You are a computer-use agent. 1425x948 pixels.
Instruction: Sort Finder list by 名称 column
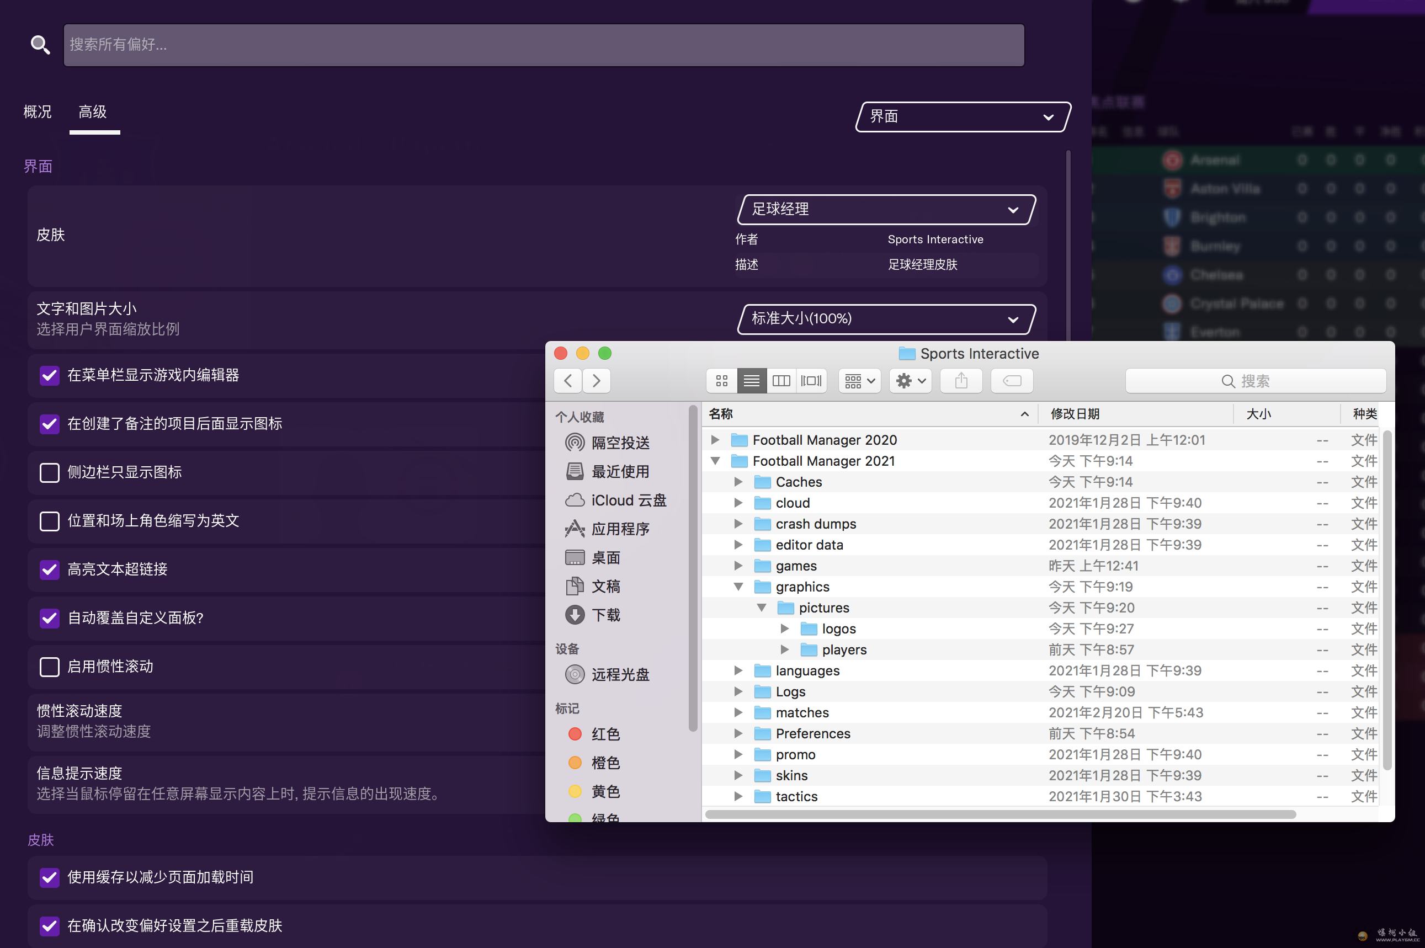(869, 414)
